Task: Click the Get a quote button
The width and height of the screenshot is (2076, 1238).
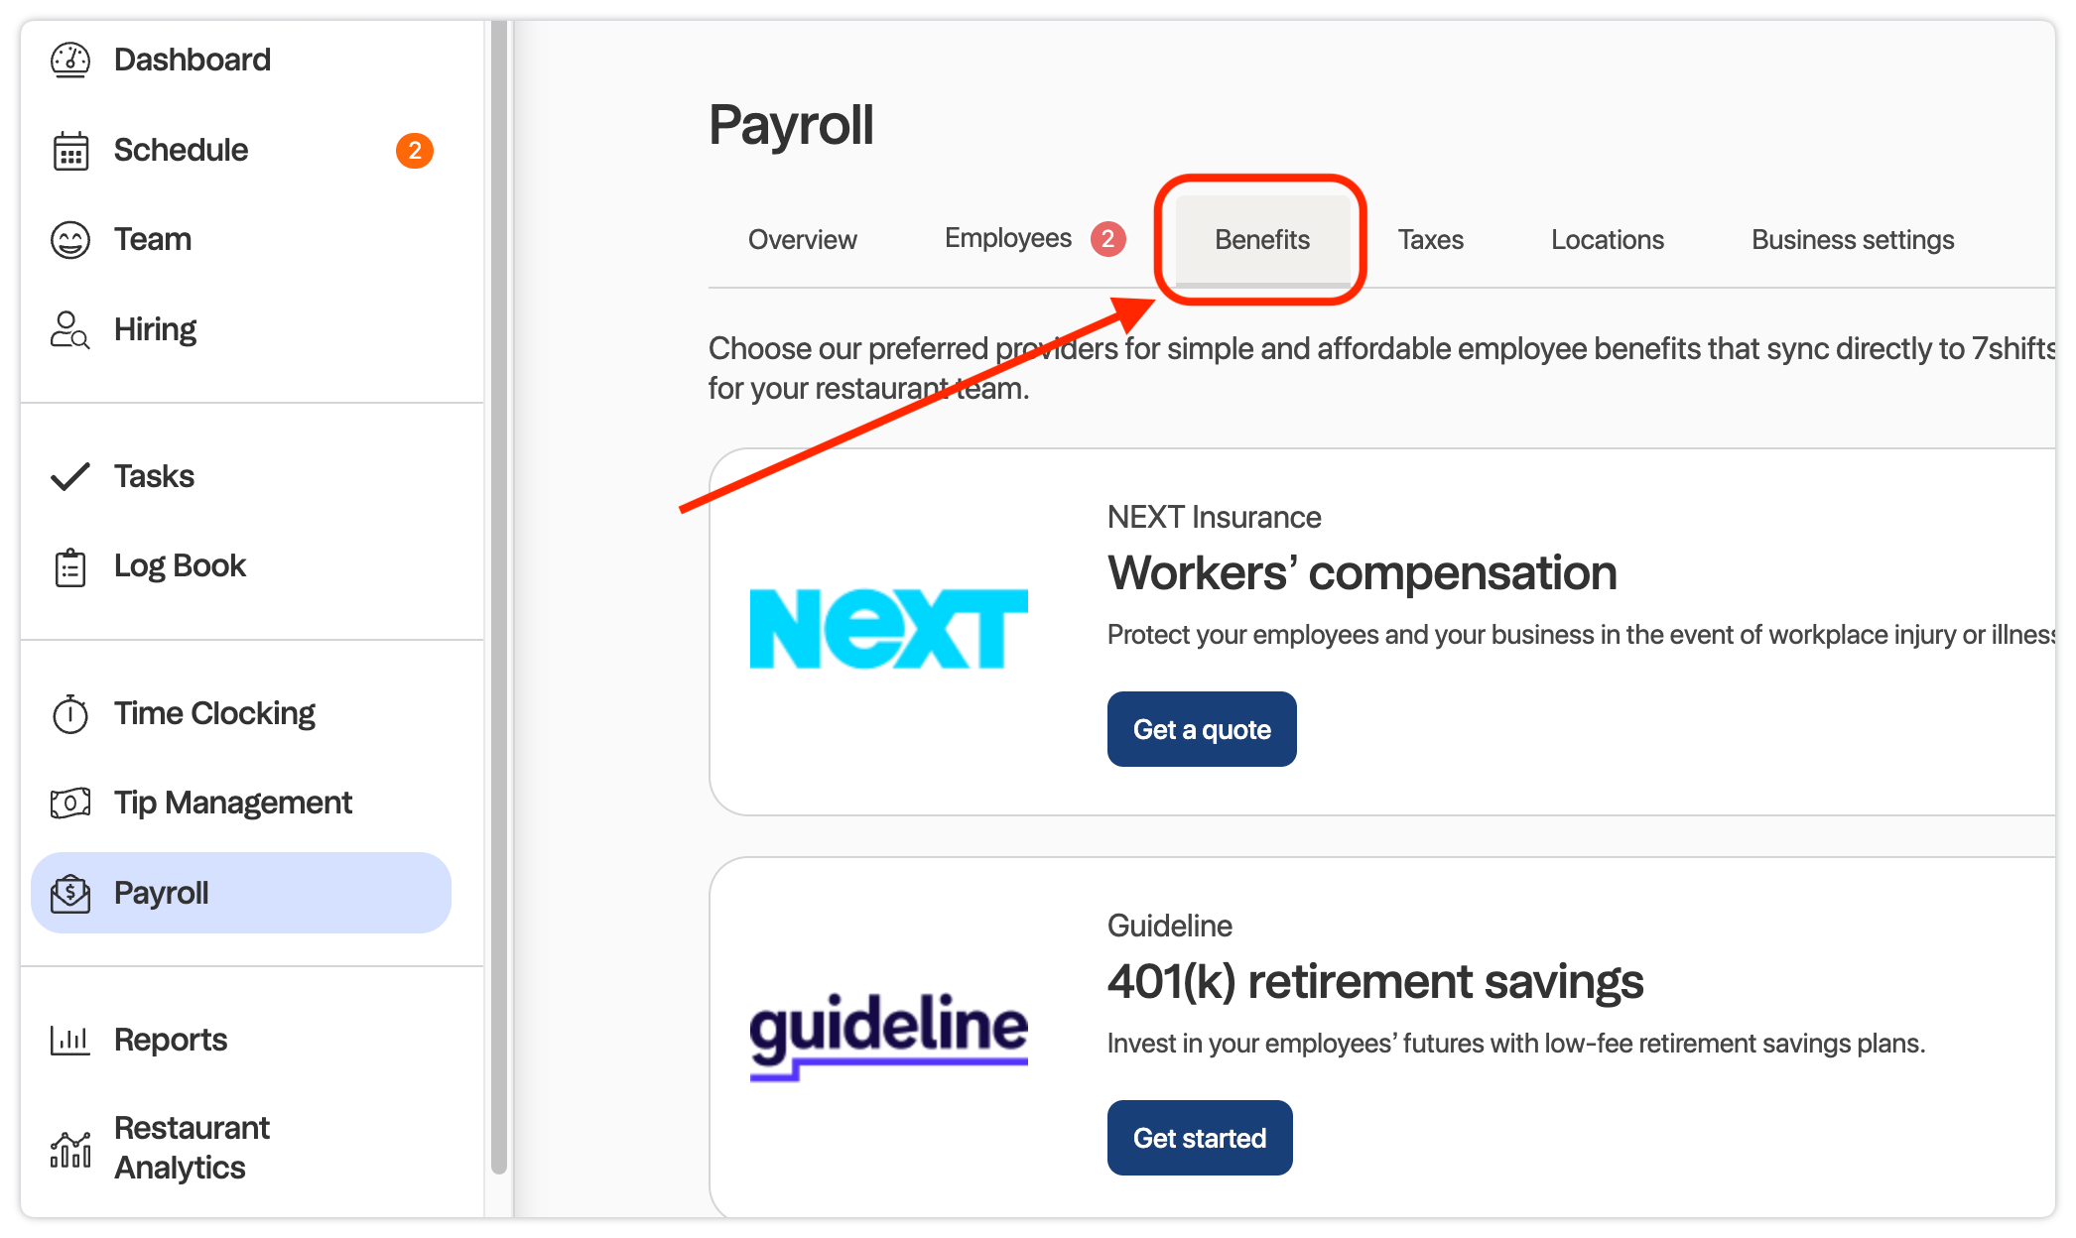Action: [x=1202, y=729]
